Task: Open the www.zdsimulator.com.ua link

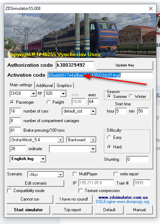Action: coord(123,197)
